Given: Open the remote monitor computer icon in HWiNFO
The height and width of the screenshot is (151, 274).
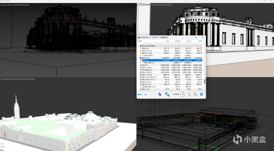Looking at the screenshot, I should point(160,95).
